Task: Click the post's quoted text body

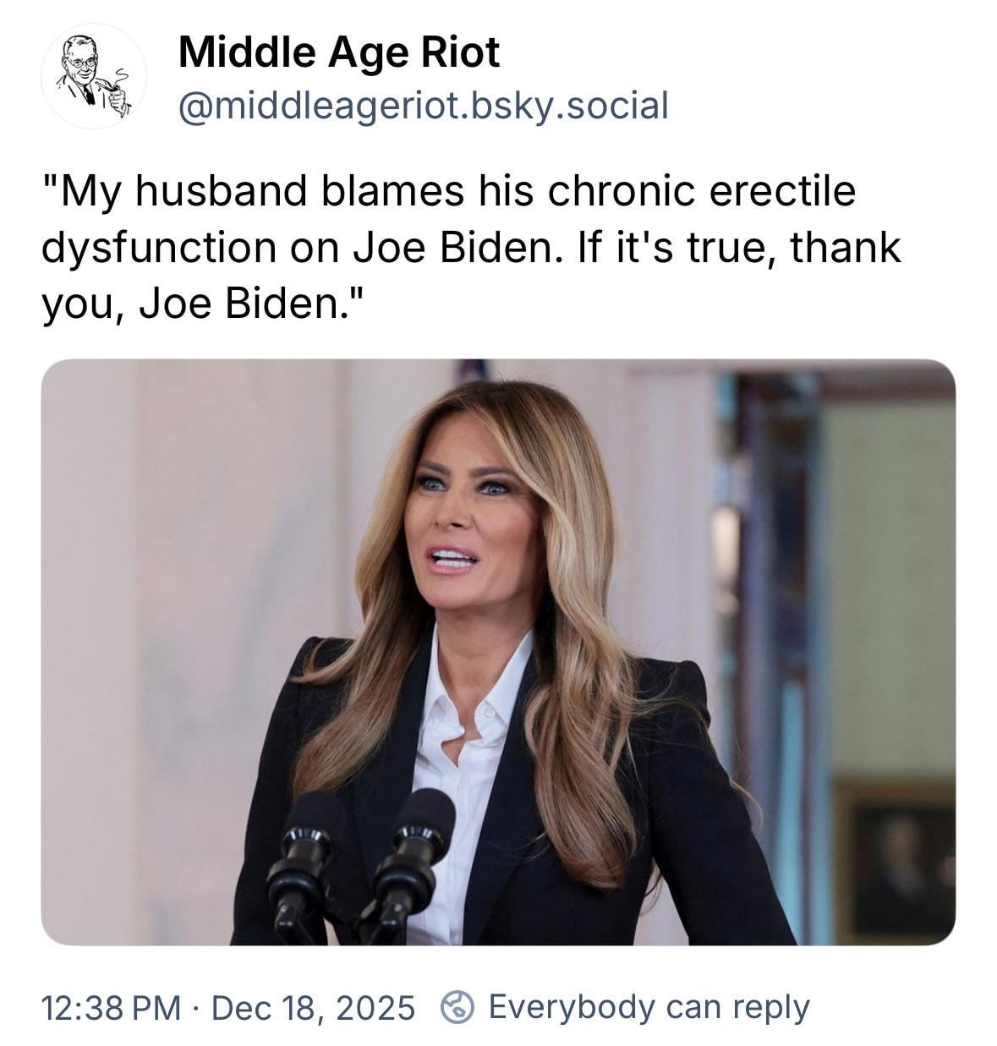Action: click(x=472, y=247)
